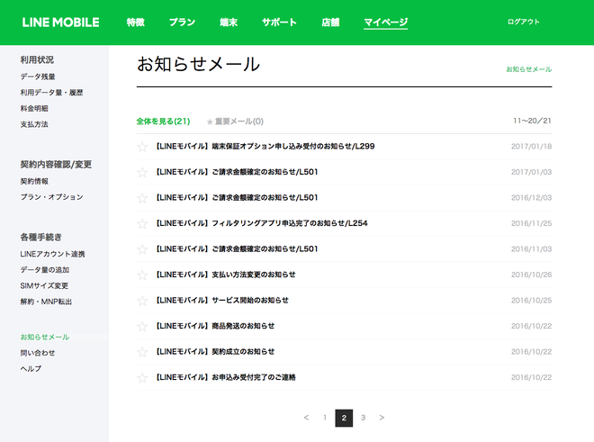Star the 2017/01/18 端末保証オプション mail
This screenshot has width=594, height=442.
click(142, 147)
